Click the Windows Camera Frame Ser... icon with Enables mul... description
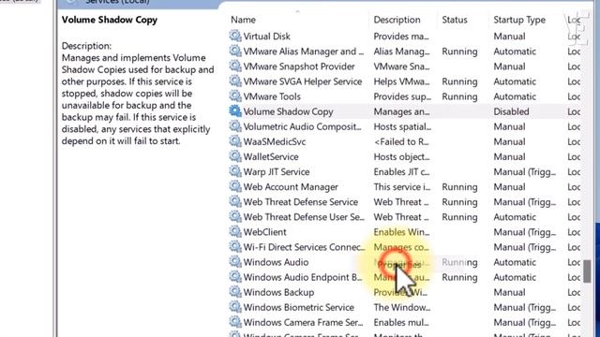The width and height of the screenshot is (600, 337). [x=235, y=322]
